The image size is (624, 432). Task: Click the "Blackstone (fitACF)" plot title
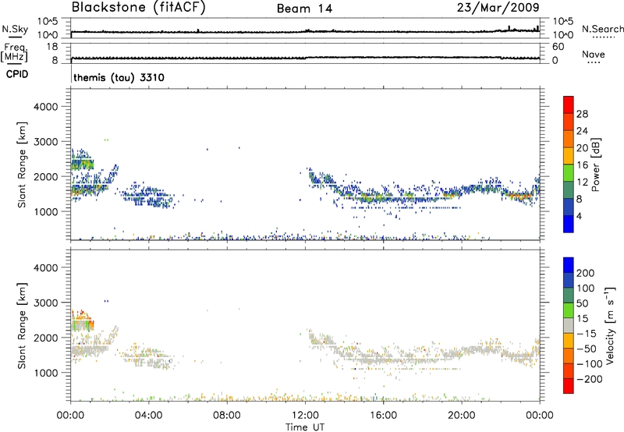click(139, 7)
